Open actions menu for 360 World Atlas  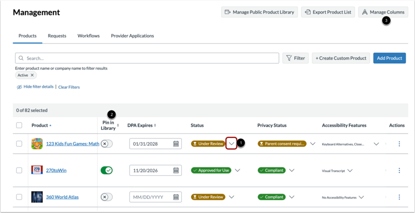pyautogui.click(x=399, y=197)
